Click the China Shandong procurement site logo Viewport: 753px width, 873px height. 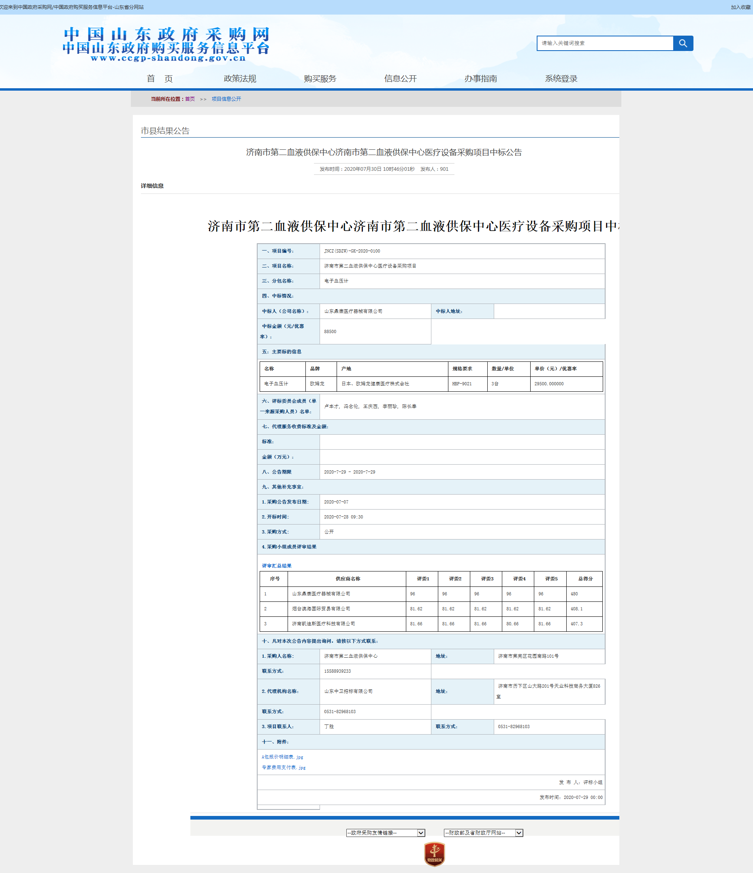[166, 44]
